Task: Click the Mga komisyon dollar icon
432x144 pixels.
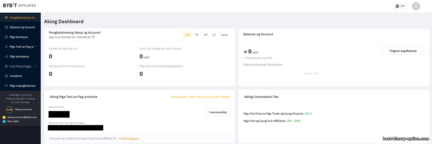Action: (6, 37)
